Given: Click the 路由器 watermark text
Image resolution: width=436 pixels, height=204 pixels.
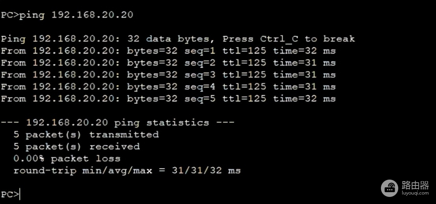Looking at the screenshot, I should pos(415,185).
